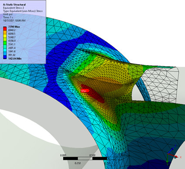Click the 7790 Max legend value
Viewport: 185px width, 169px height.
[14, 27]
